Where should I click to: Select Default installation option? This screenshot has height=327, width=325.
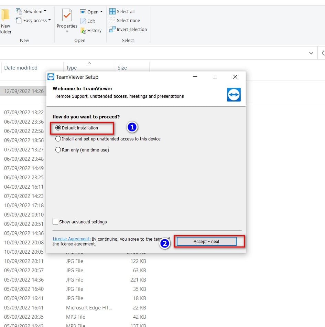tap(77, 128)
